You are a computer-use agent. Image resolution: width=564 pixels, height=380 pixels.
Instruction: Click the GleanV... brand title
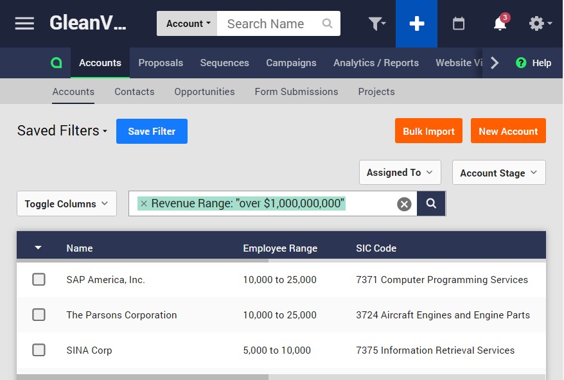click(88, 22)
